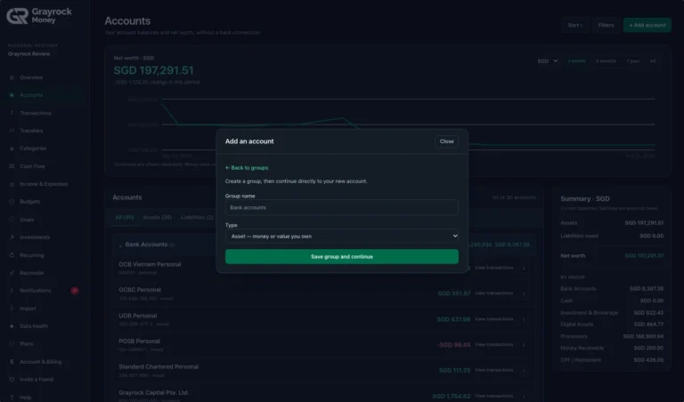Open the Sort dropdown button
The width and height of the screenshot is (684, 402).
tap(574, 25)
